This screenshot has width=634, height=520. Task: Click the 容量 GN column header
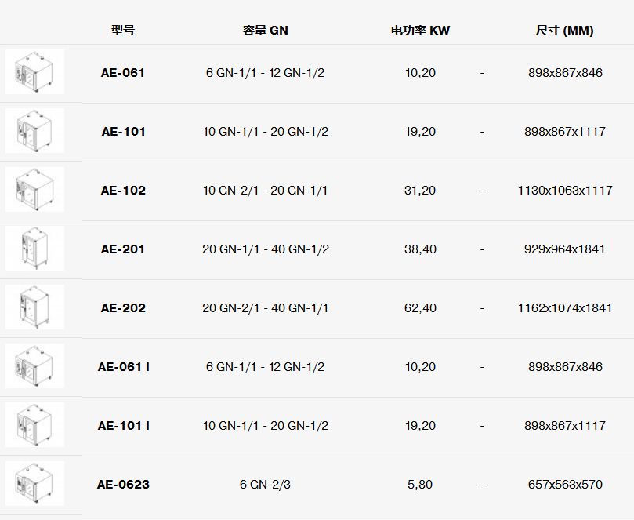click(x=265, y=31)
